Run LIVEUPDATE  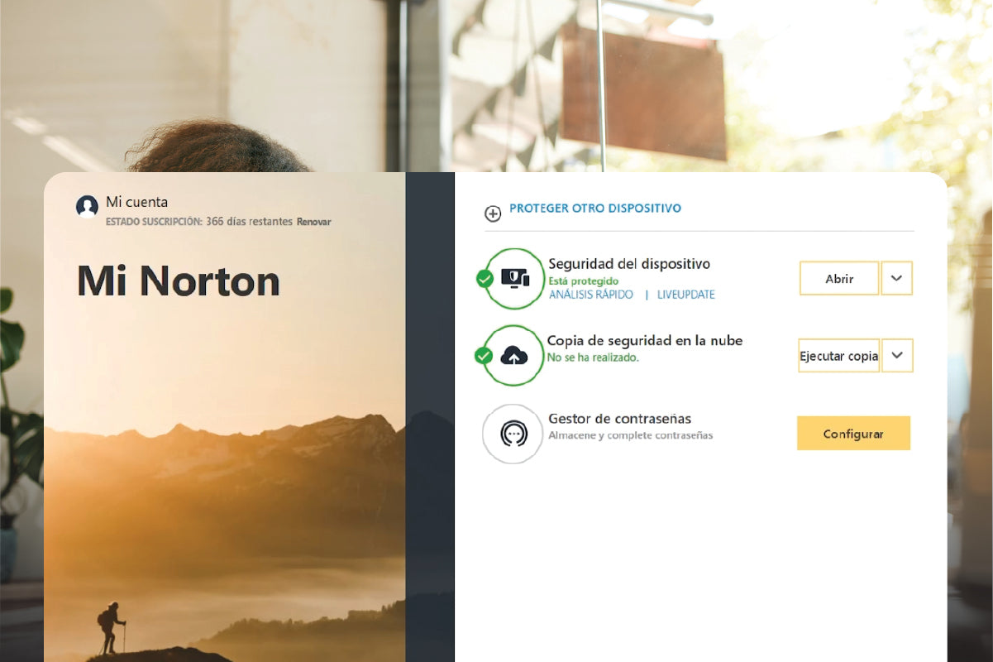[x=686, y=295]
